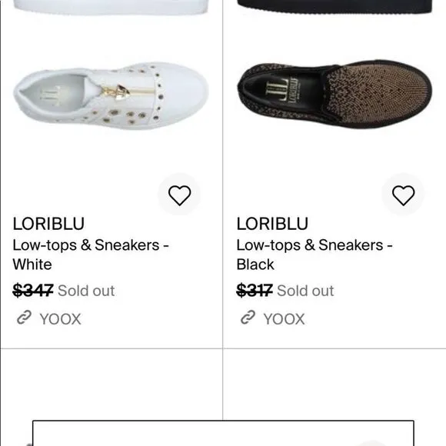This screenshot has width=446, height=446.
Task: Click 'Sold out' label next to $347
Action: point(86,291)
